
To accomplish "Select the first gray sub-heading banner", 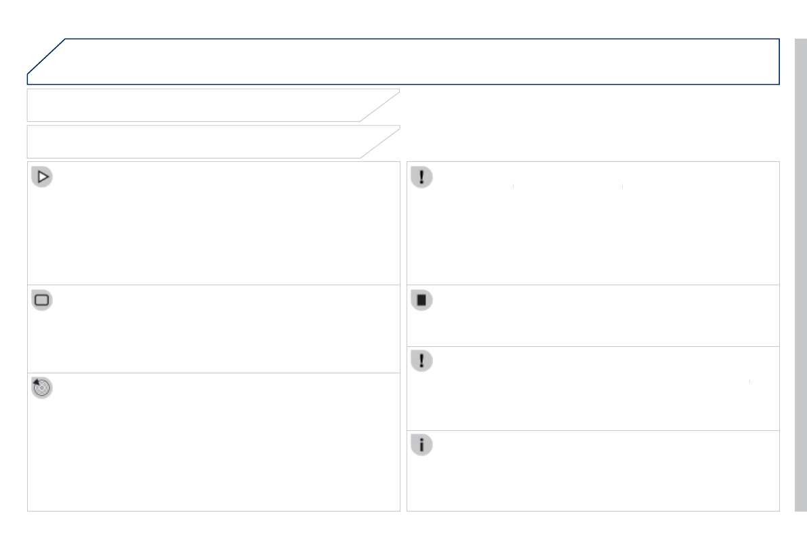I will click(x=196, y=105).
